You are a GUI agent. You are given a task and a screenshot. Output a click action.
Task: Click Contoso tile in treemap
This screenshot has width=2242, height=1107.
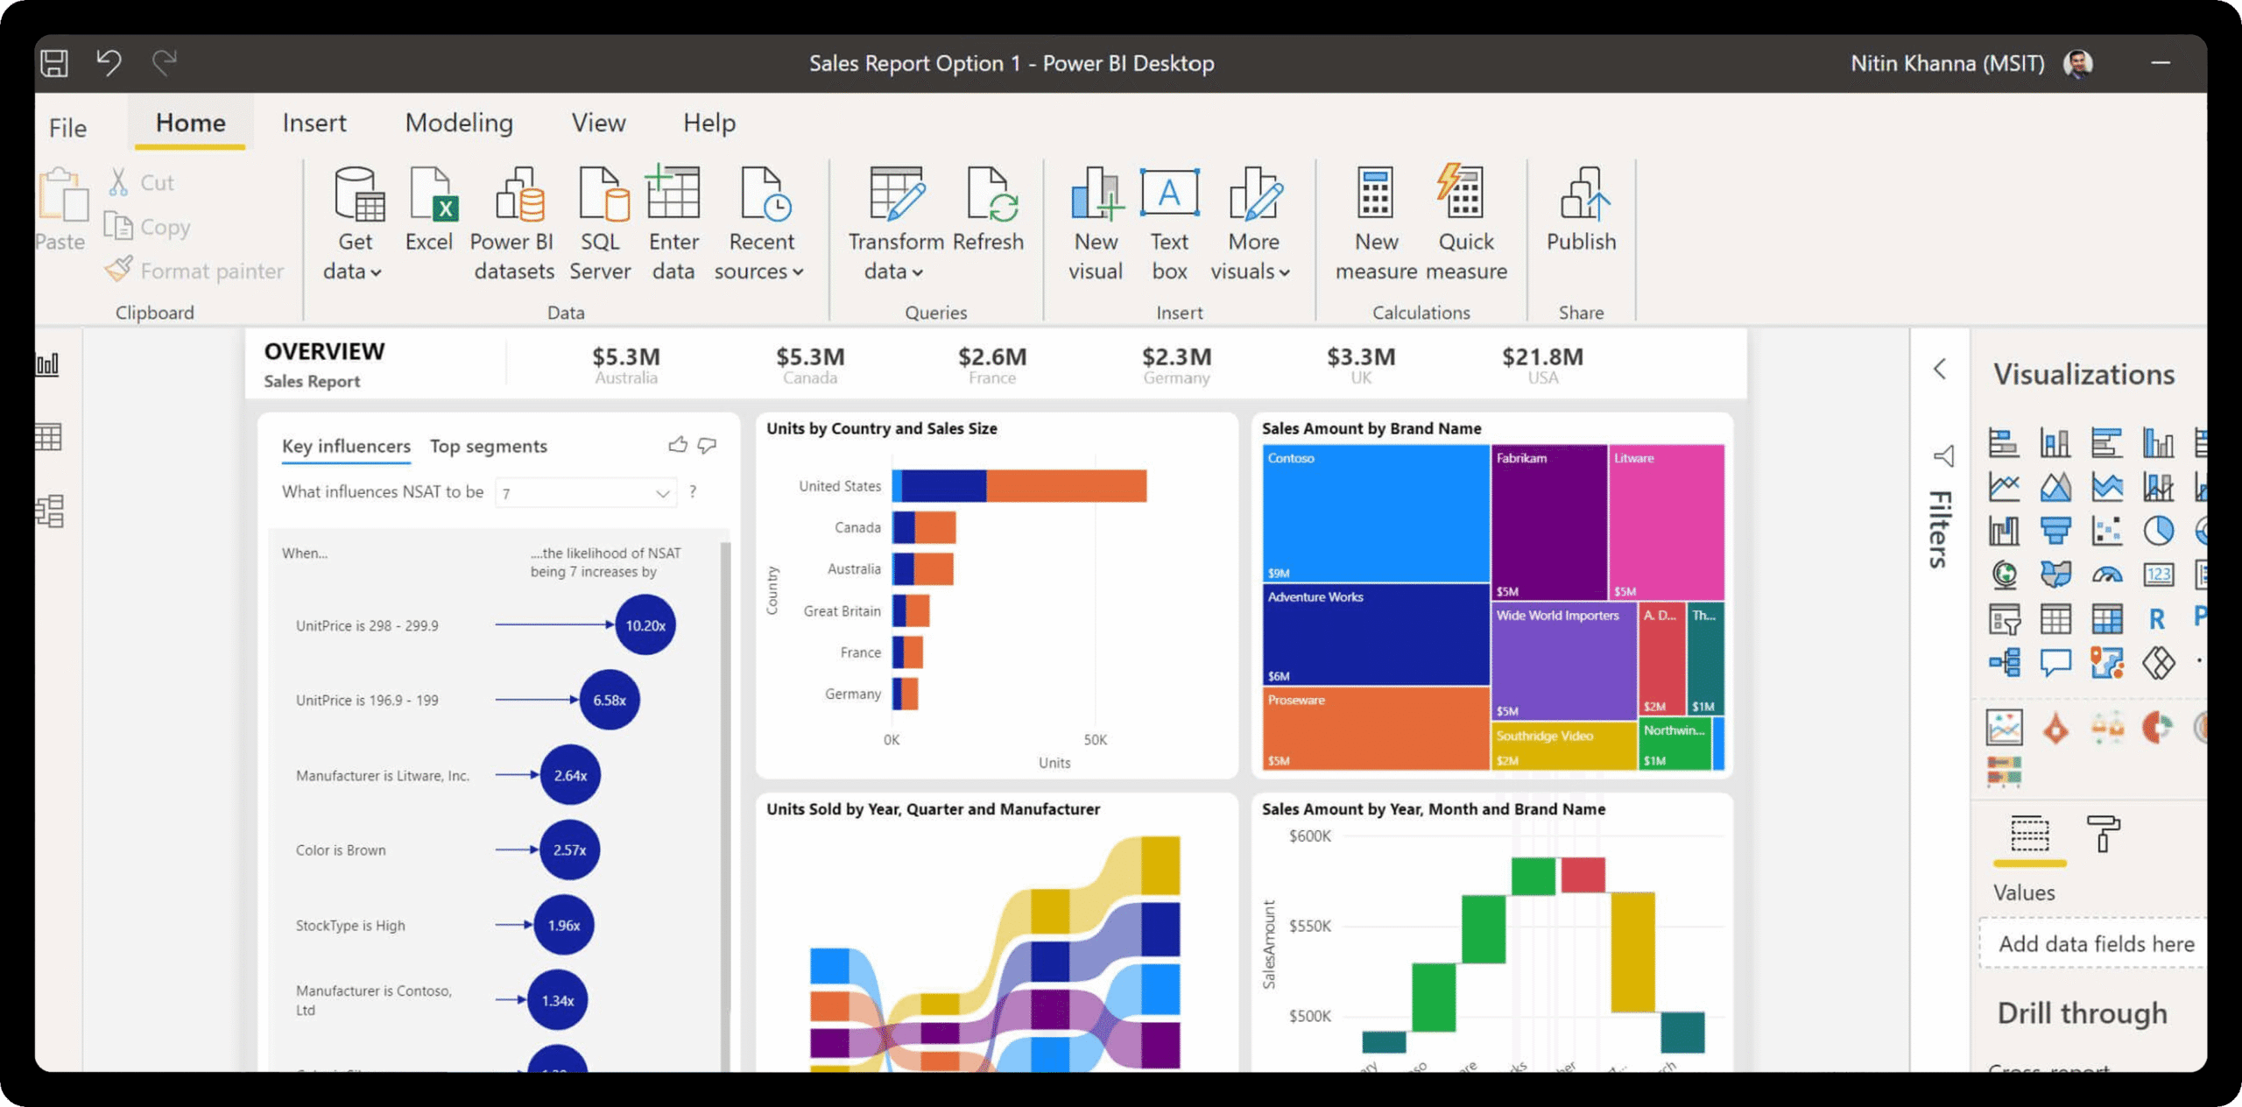pos(1375,513)
